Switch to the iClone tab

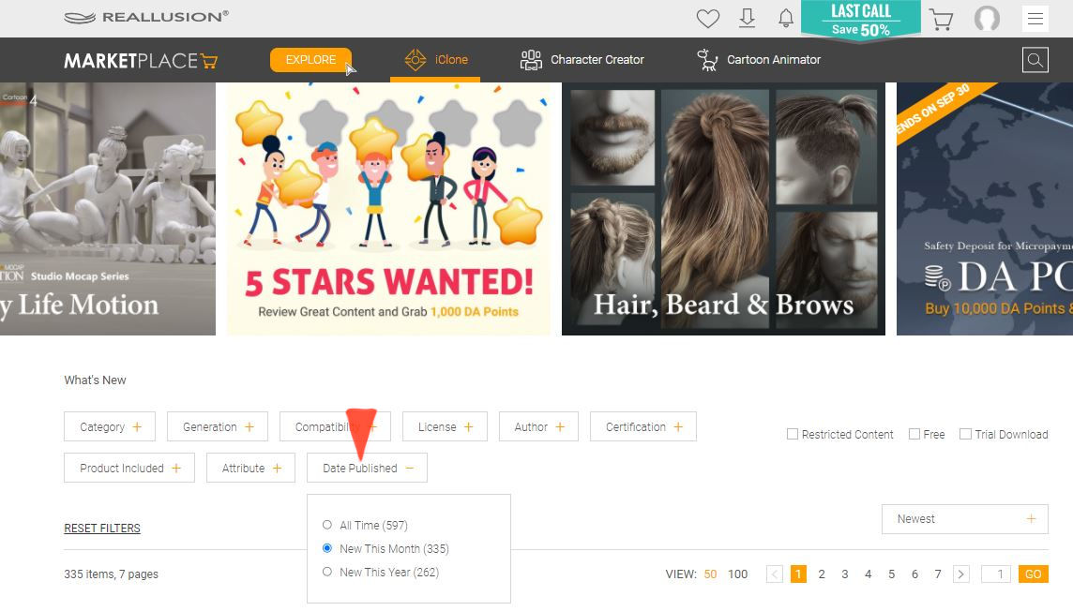[435, 60]
